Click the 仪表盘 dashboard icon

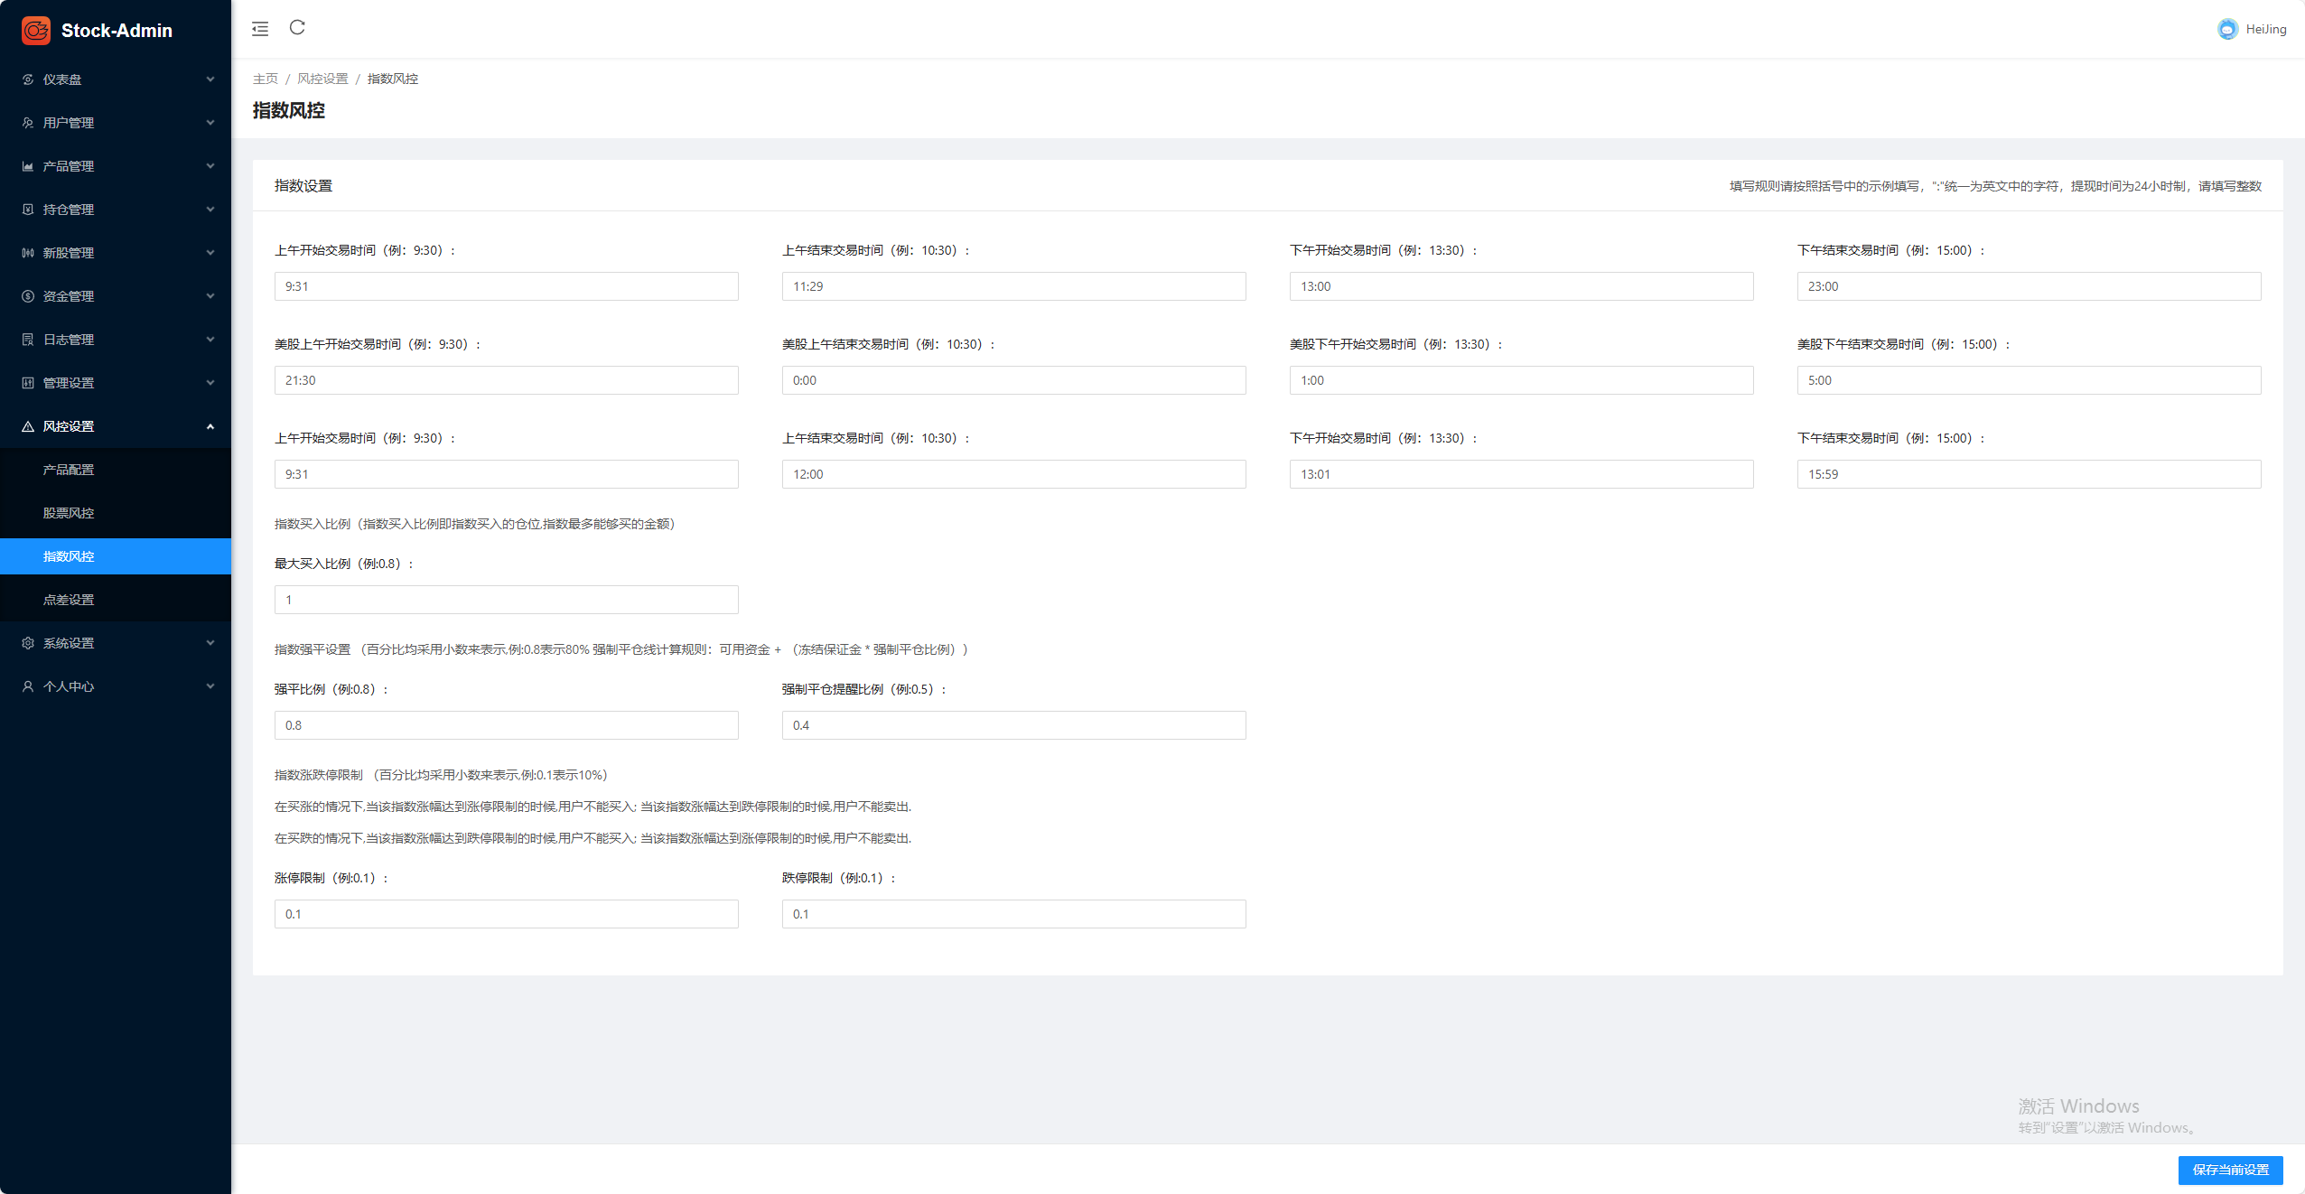(x=28, y=79)
